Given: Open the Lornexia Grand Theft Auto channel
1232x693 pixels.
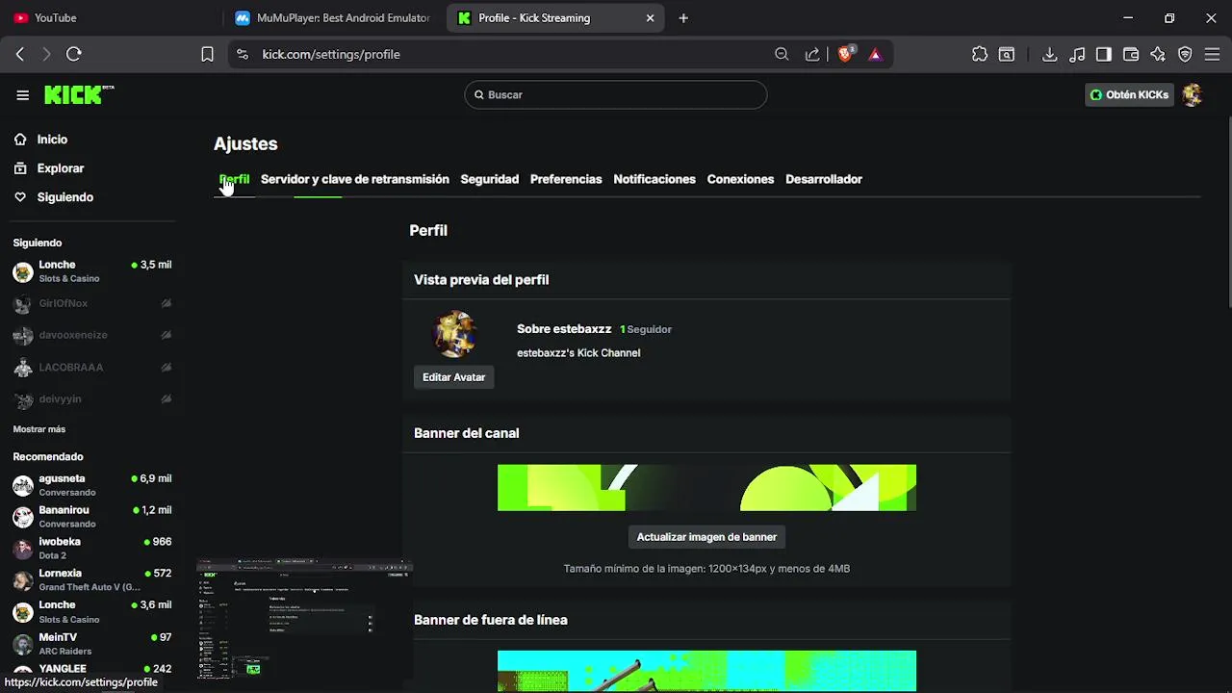Looking at the screenshot, I should tap(92, 580).
